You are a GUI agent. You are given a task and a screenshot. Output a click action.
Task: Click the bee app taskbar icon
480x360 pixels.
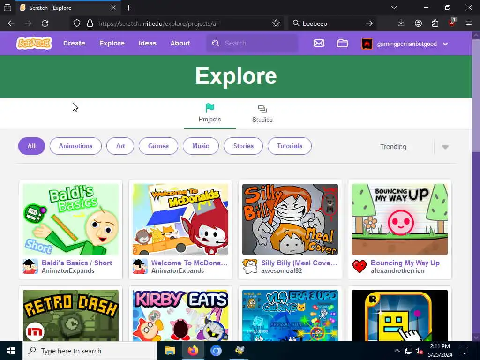(240, 351)
